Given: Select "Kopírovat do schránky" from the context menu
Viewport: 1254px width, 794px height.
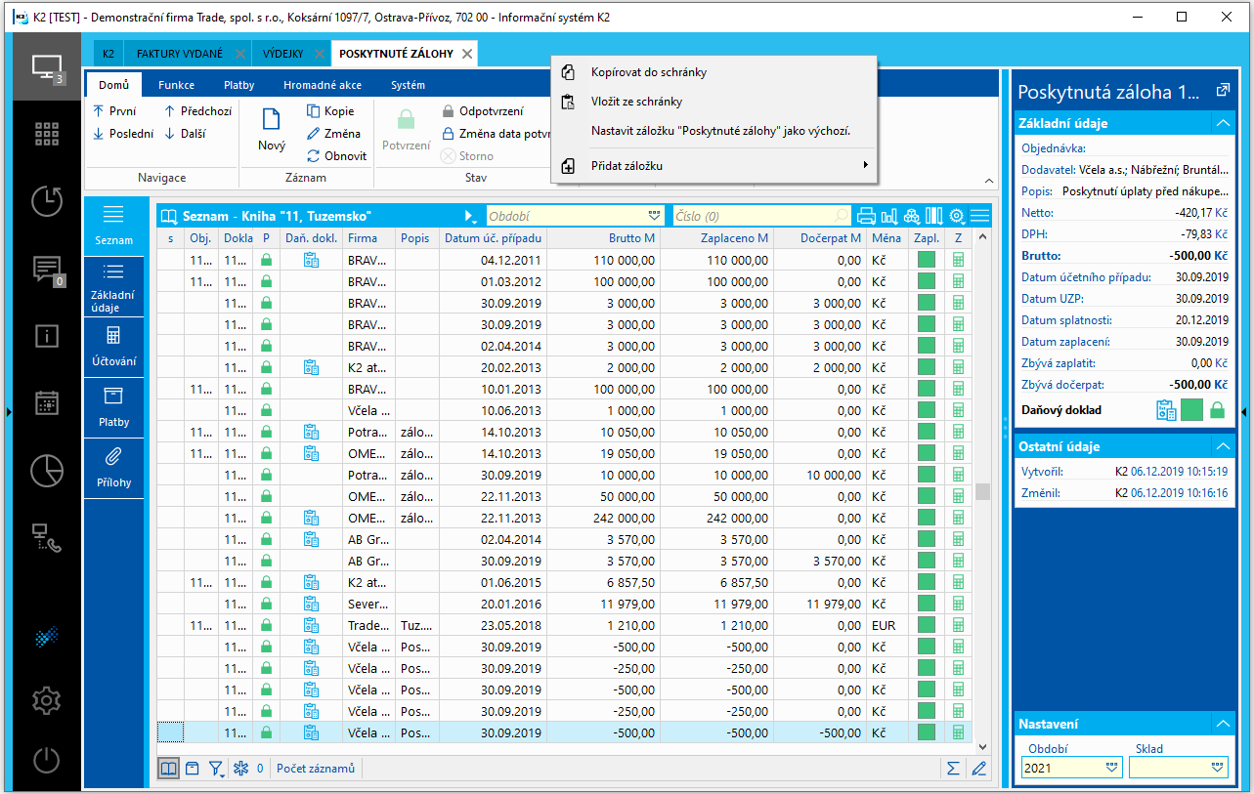Looking at the screenshot, I should click(648, 72).
